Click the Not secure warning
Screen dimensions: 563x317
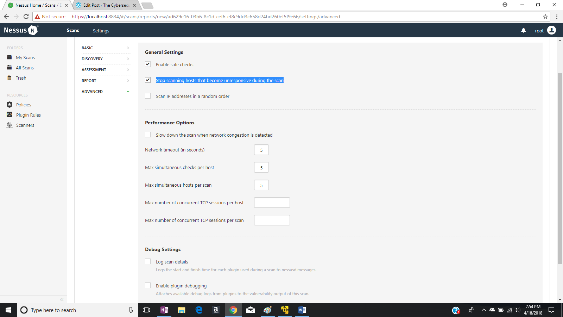50,17
